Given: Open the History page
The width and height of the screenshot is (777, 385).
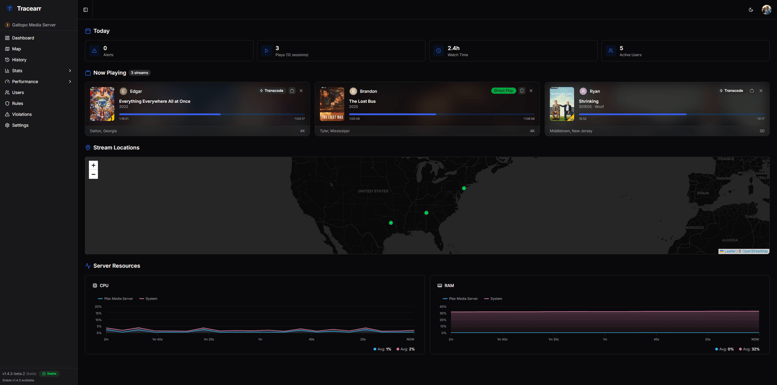Looking at the screenshot, I should pyautogui.click(x=19, y=59).
